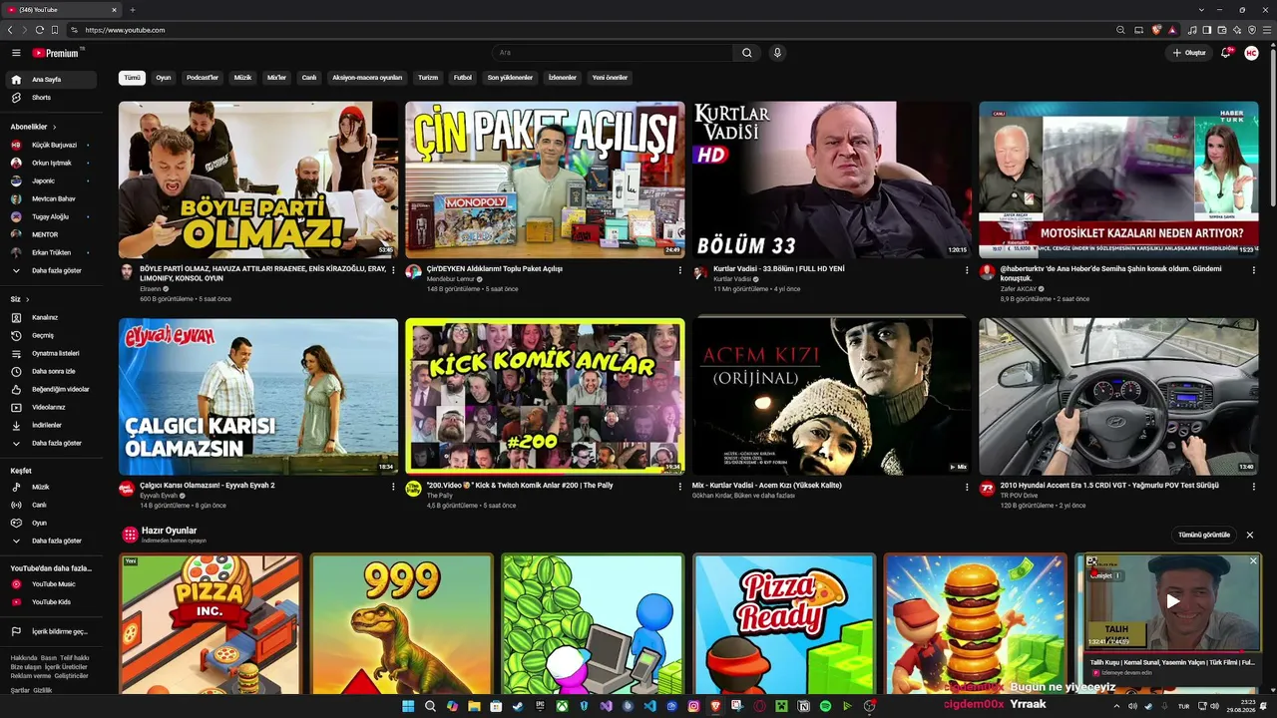Open Çalgıcı Karısı Olamazsın video thumbnail
The width and height of the screenshot is (1277, 718).
(x=258, y=397)
